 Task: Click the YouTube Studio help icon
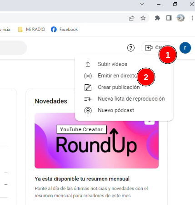coord(131,48)
